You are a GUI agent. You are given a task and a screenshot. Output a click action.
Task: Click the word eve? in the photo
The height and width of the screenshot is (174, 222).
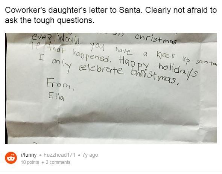42,37
